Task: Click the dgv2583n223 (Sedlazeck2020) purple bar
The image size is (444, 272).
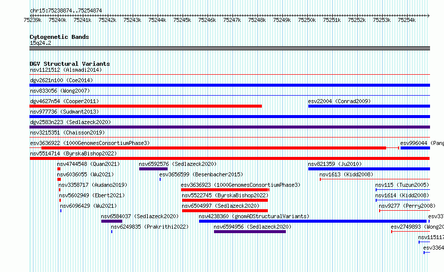Action: pos(229,127)
